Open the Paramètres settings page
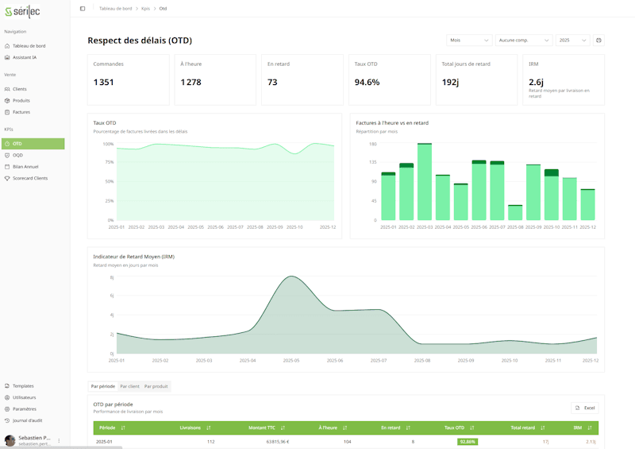 point(24,409)
